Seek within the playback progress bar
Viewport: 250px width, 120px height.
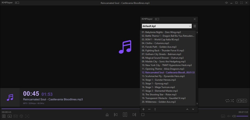[x=125, y=109]
